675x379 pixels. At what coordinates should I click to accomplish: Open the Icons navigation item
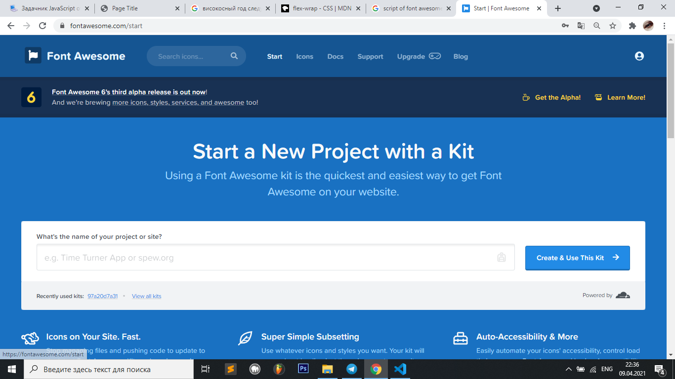tap(304, 56)
